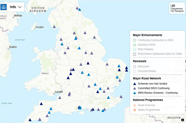Click the Dublin city label on map

(x=13, y=47)
